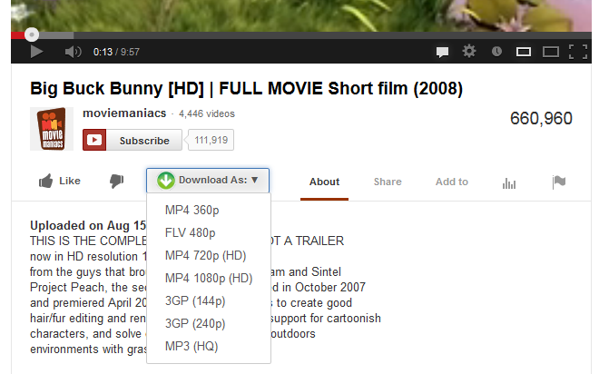Open the video statistics bar chart icon
Viewport: 599px width, 374px height.
pyautogui.click(x=508, y=182)
